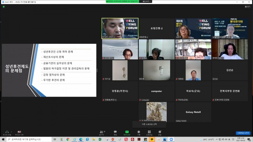Select the Galaxy Note9 participant tile

click(x=193, y=112)
